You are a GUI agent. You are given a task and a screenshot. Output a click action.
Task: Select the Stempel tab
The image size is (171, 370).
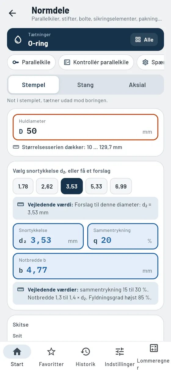[x=34, y=85]
